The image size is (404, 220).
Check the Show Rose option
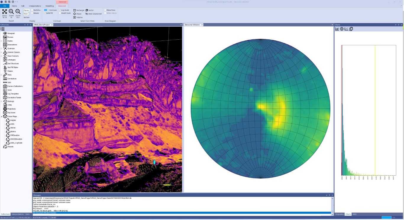106,9
